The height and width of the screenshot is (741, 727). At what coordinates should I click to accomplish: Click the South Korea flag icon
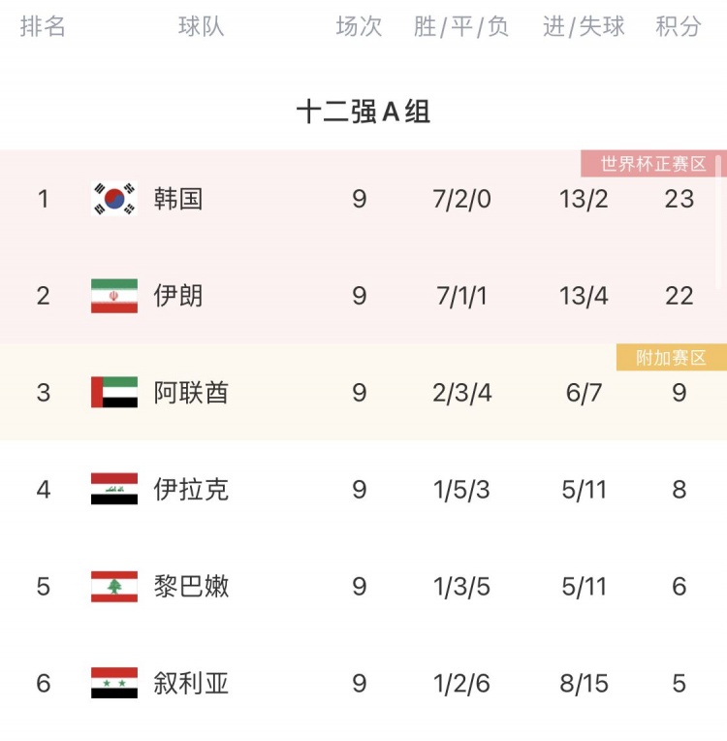click(114, 199)
